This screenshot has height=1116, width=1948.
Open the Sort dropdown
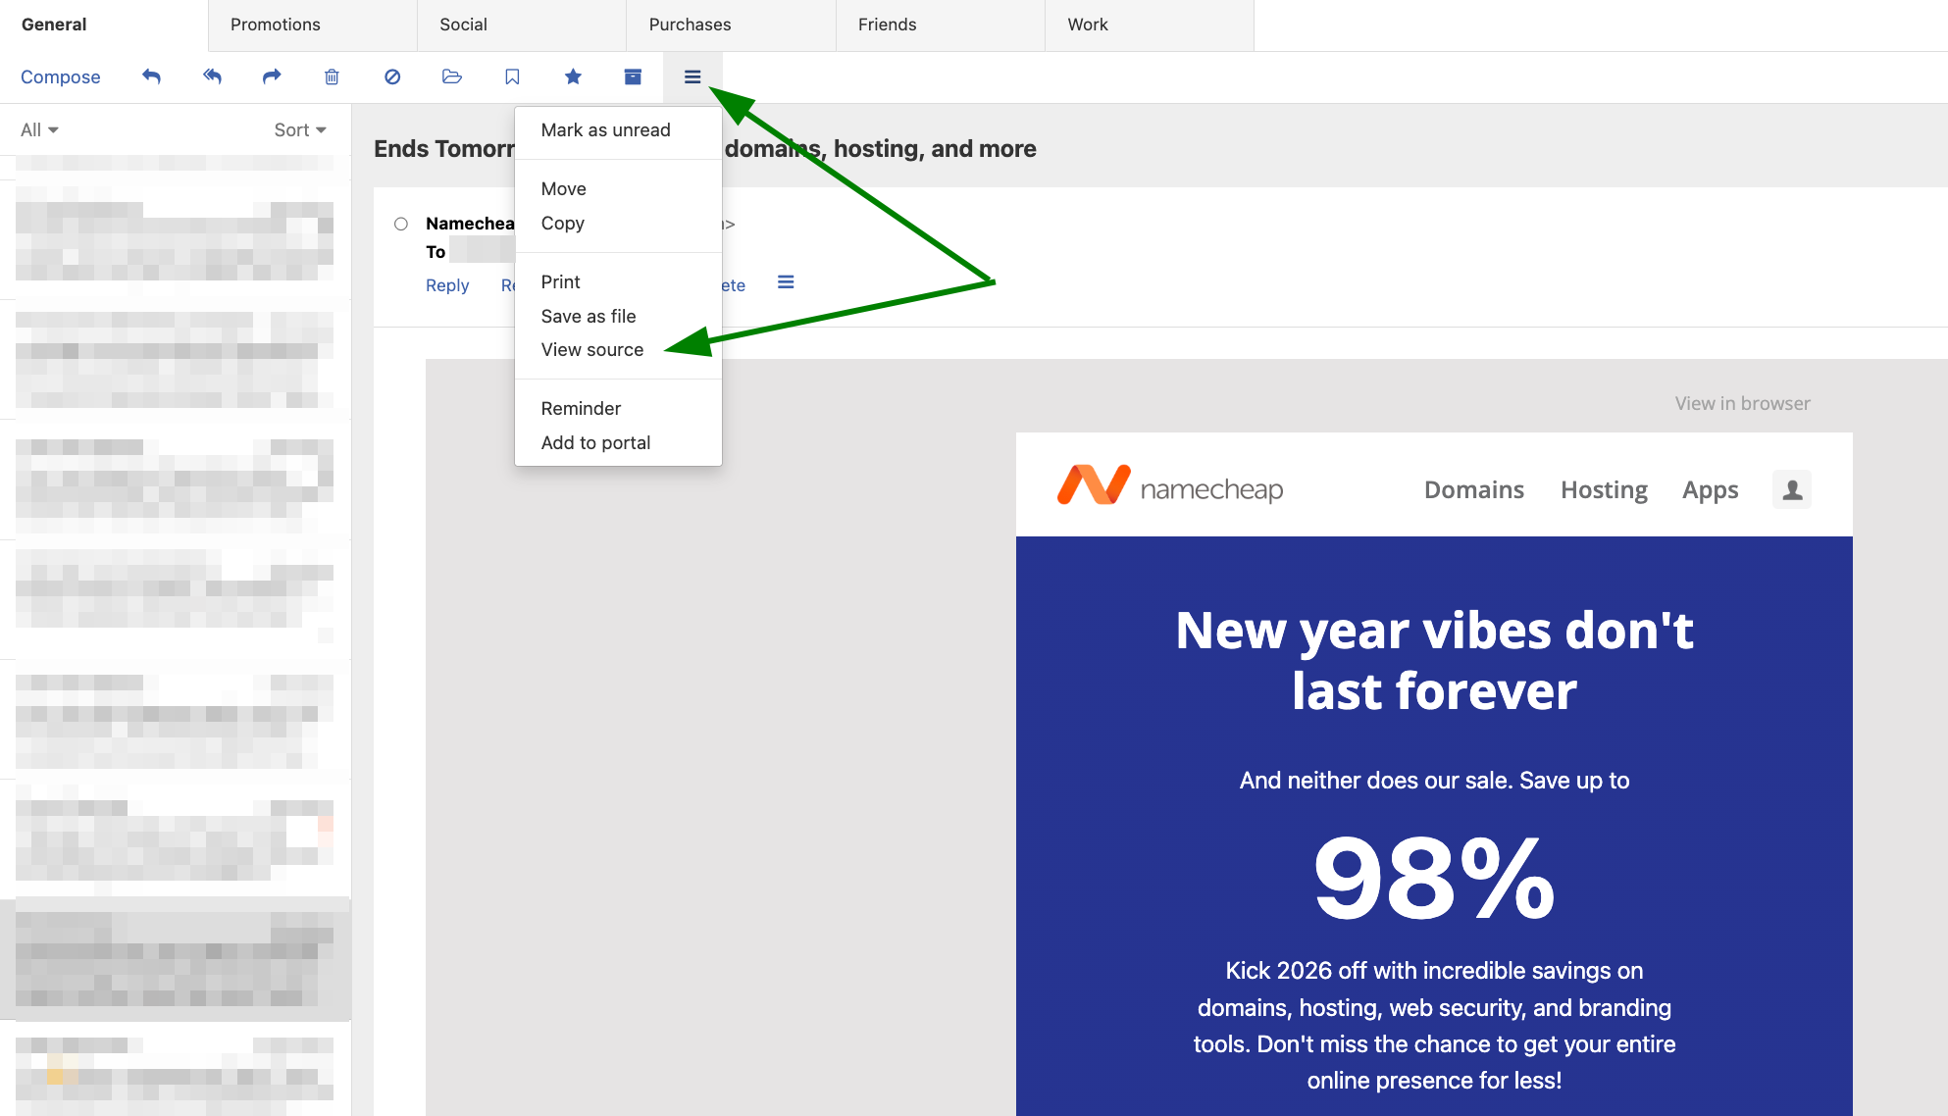click(300, 129)
